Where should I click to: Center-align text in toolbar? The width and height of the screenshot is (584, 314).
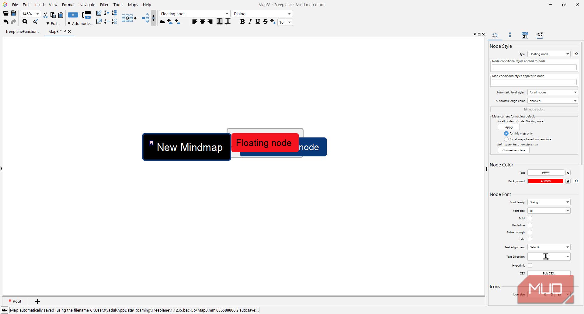coord(202,22)
